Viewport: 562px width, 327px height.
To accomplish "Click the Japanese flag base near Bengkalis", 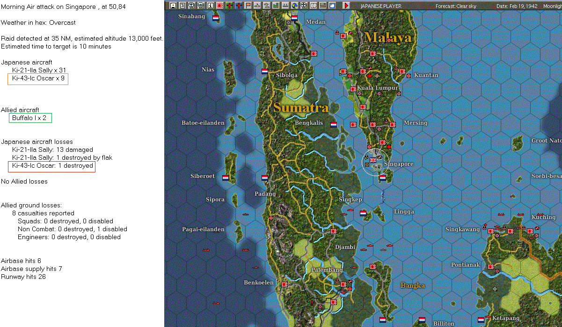I will [353, 125].
